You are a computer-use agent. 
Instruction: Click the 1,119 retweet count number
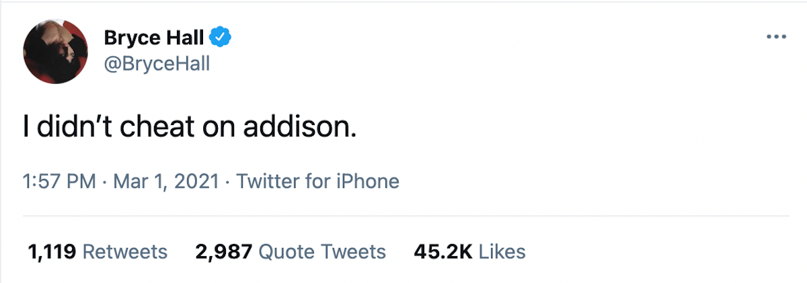pos(52,252)
